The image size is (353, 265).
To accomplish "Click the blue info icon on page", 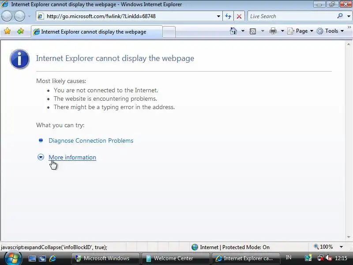I will coord(19,59).
